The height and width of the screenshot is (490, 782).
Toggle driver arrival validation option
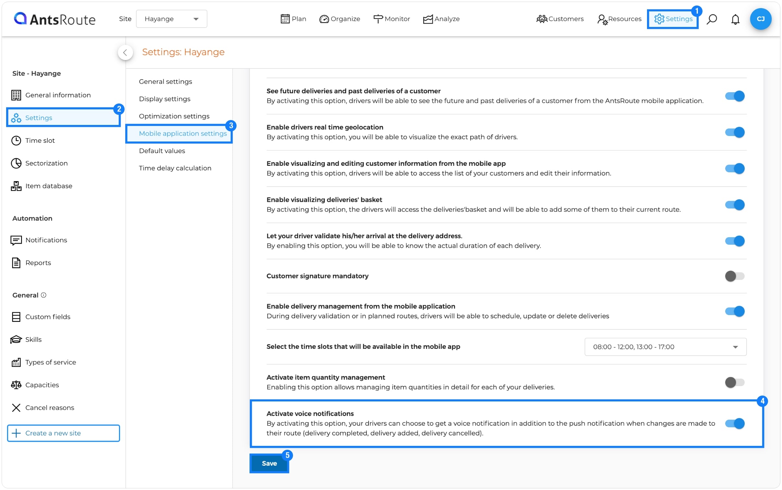(x=734, y=241)
